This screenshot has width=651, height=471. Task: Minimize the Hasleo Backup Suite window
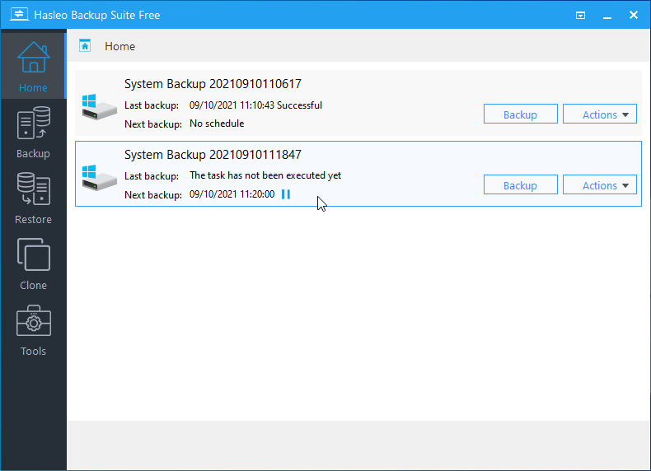(607, 15)
